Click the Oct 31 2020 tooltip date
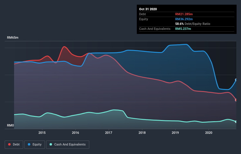The height and width of the screenshot is (154, 241). point(148,9)
